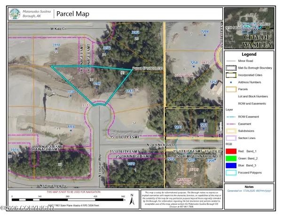Click the 'Parcel 8713B02L030' label on main map
Image resolution: width=282 pixels, height=218 pixels.
(148, 69)
